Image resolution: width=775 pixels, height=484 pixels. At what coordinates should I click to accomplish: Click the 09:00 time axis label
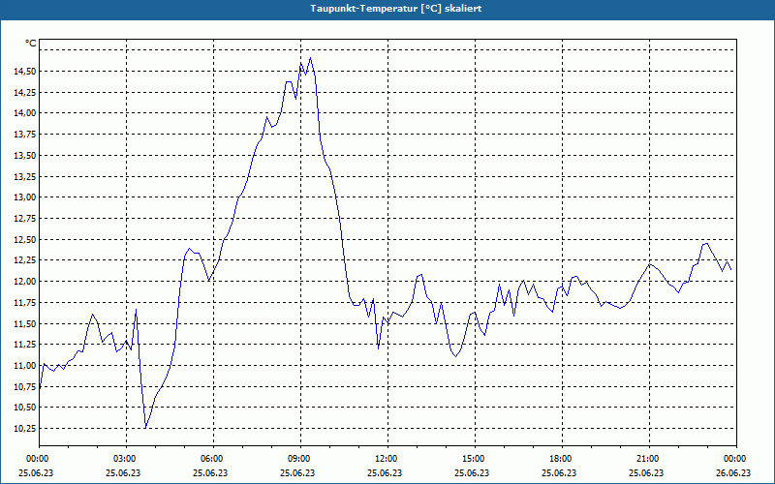coord(300,459)
